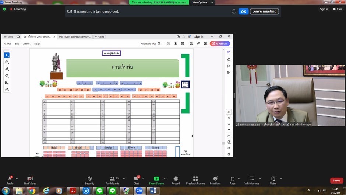Expand the Whiteboards options chevron
346x195 pixels.
[x=260, y=179]
